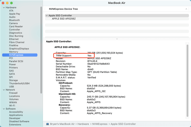Screen dimensions: 191x127
Task: Select USB in the sidebar
Action: pyautogui.click(x=11, y=87)
